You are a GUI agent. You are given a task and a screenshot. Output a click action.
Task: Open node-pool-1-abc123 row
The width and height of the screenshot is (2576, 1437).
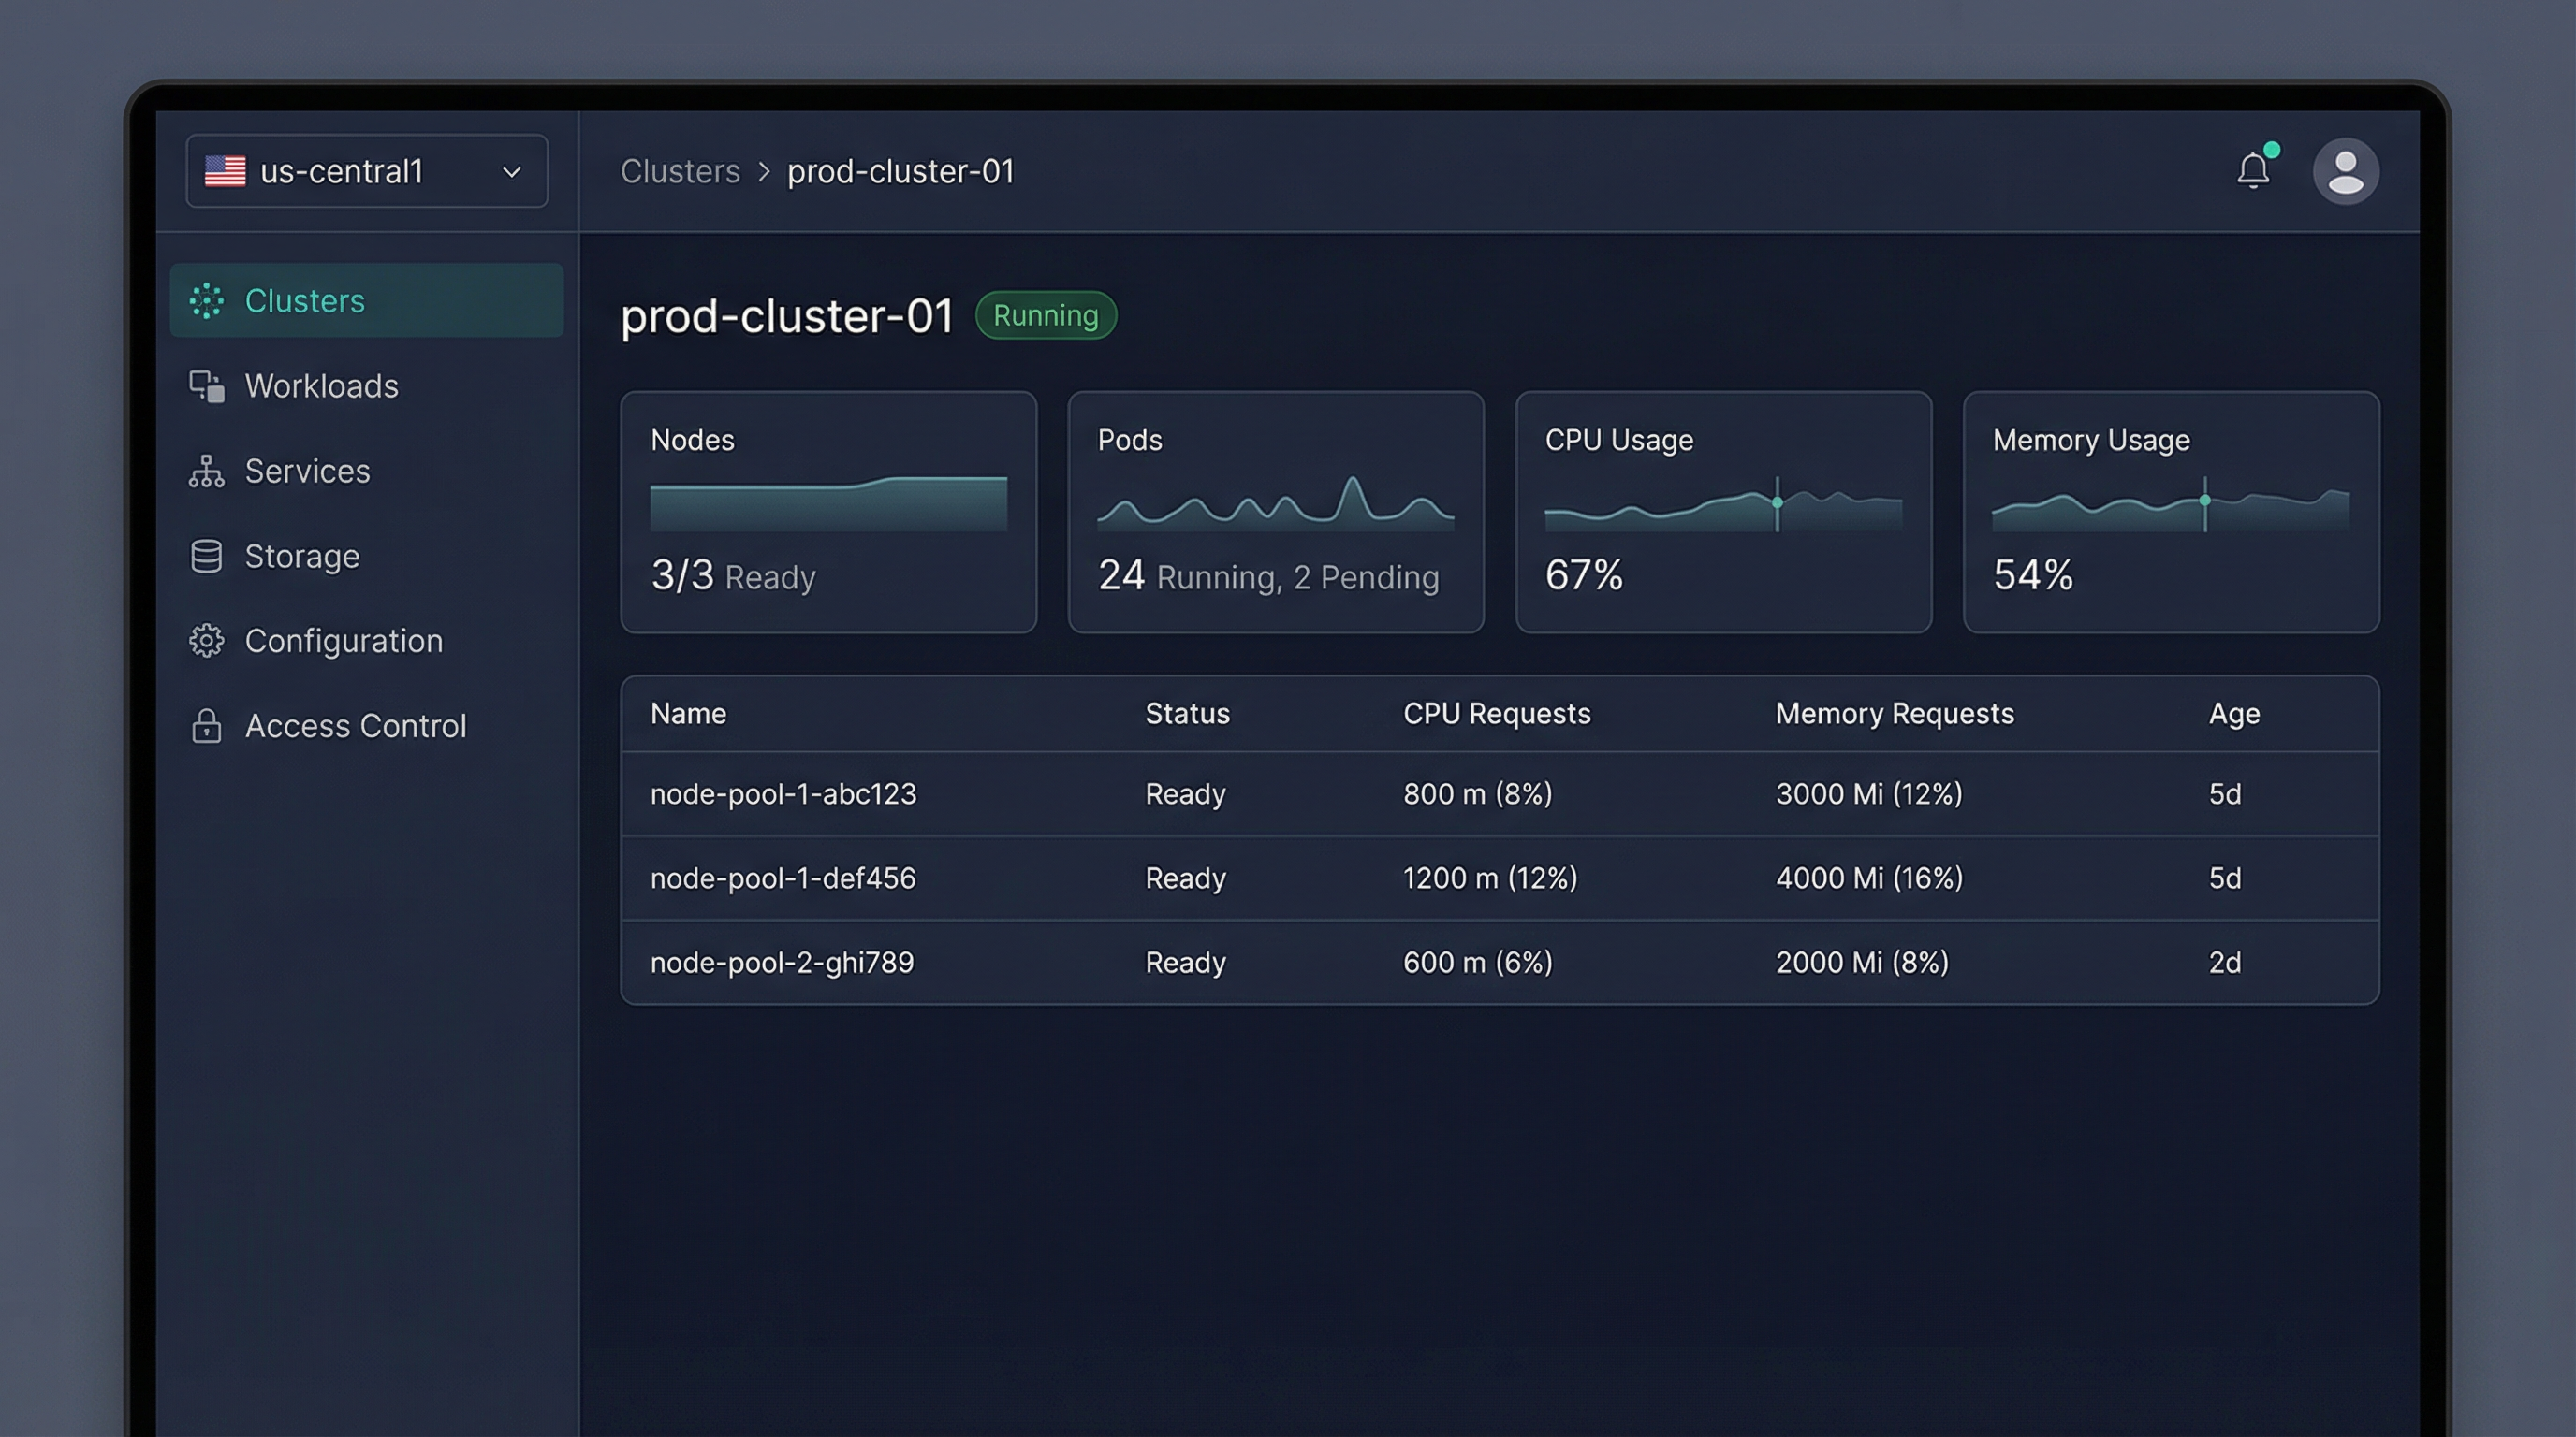point(783,793)
